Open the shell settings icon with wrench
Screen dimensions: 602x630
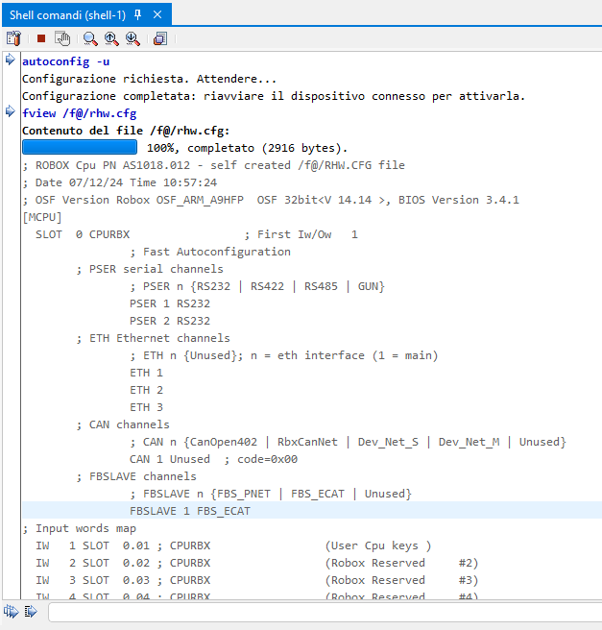[13, 38]
